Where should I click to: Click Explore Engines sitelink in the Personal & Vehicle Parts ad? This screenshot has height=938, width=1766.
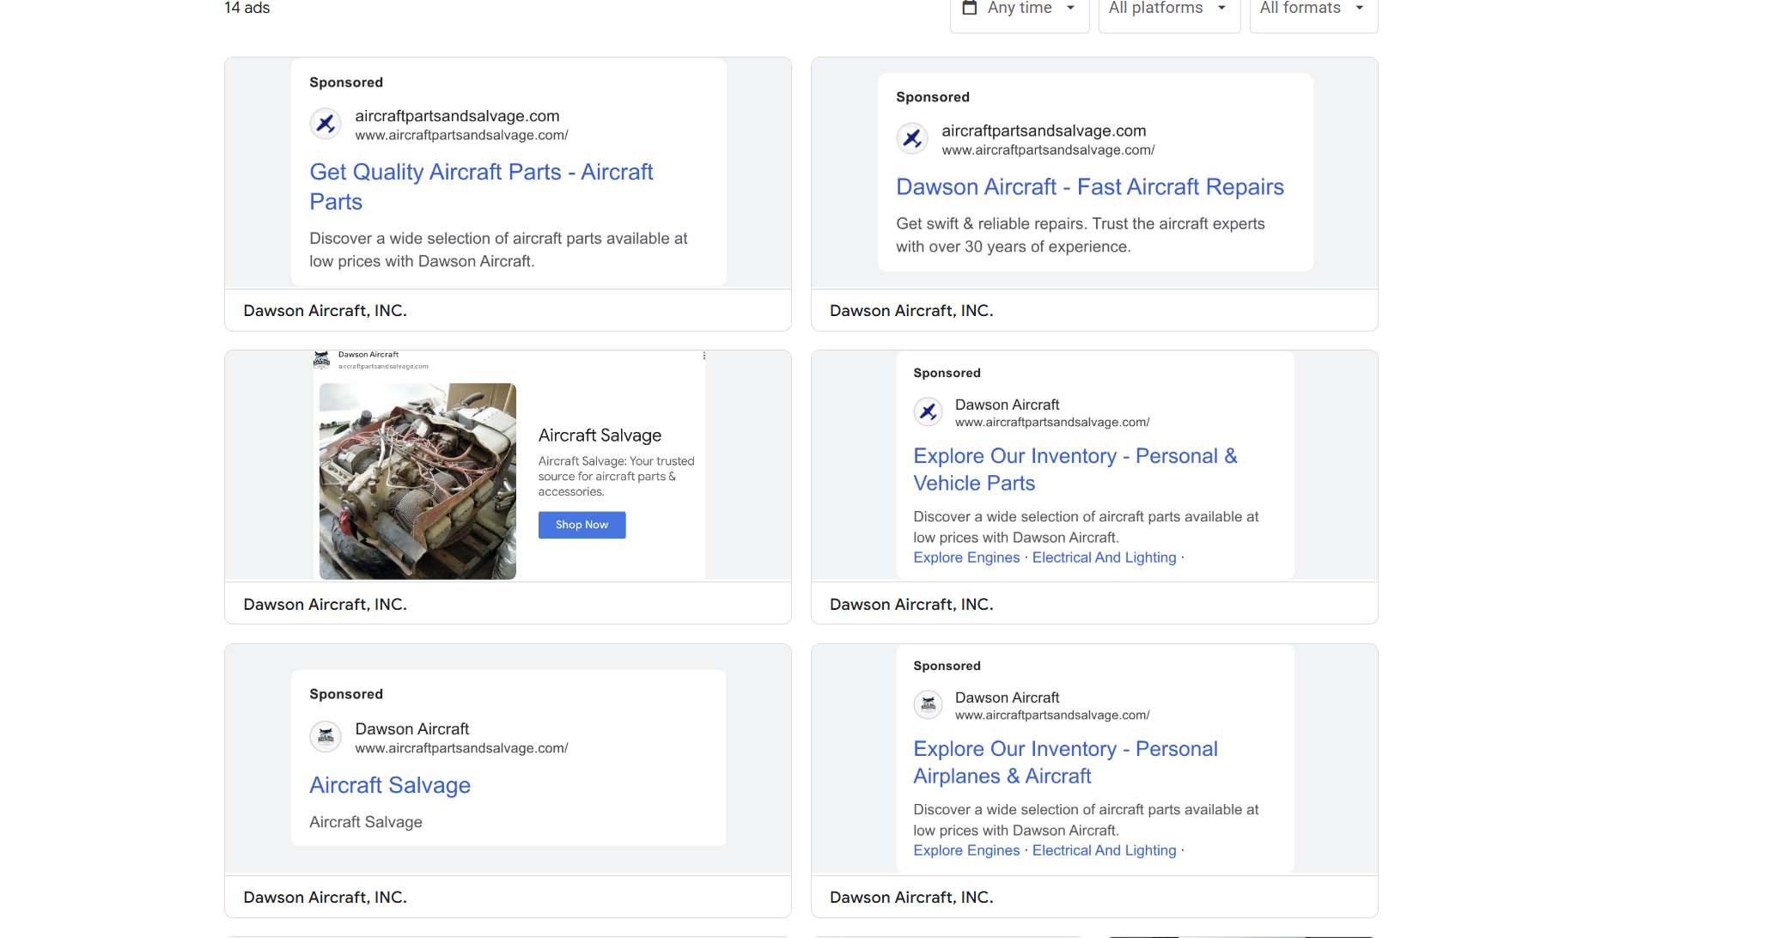966,557
